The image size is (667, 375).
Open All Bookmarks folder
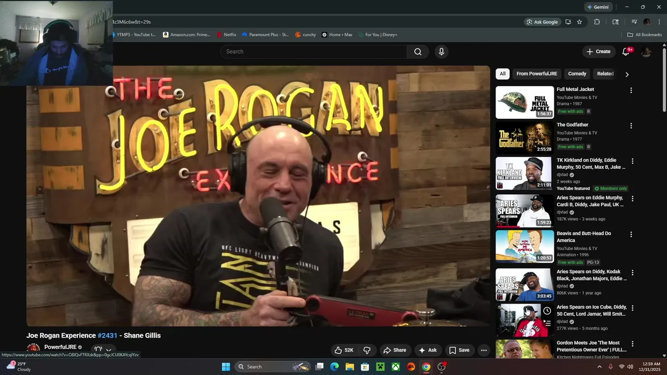645,35
